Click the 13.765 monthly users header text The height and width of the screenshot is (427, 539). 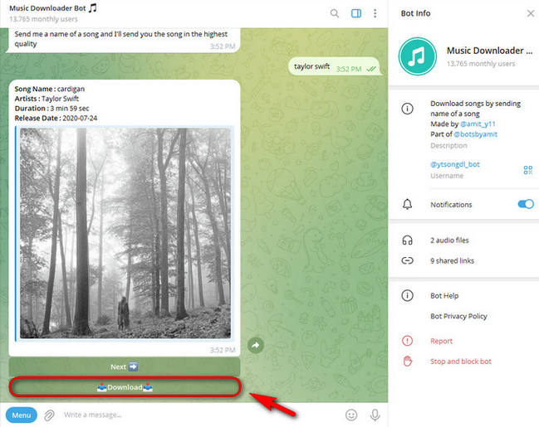[43, 19]
